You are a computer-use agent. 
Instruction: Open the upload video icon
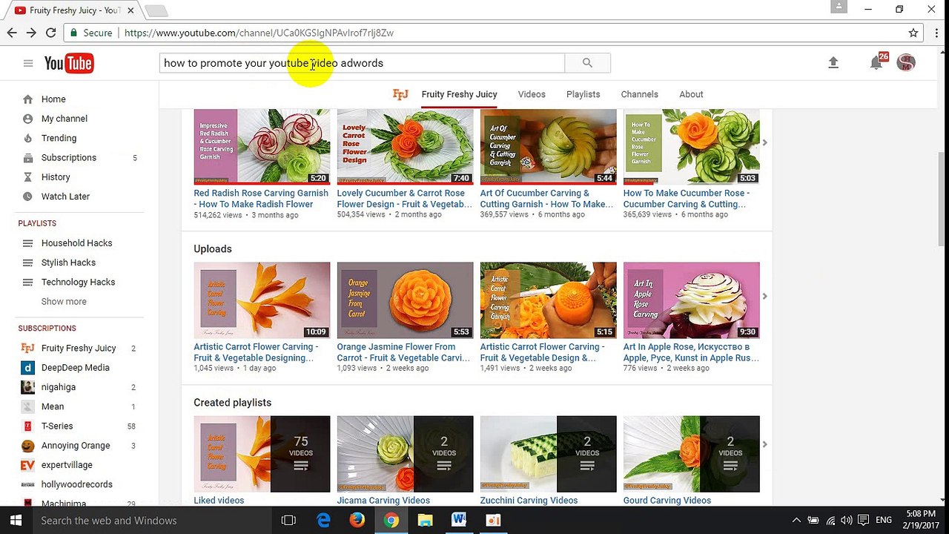click(833, 63)
